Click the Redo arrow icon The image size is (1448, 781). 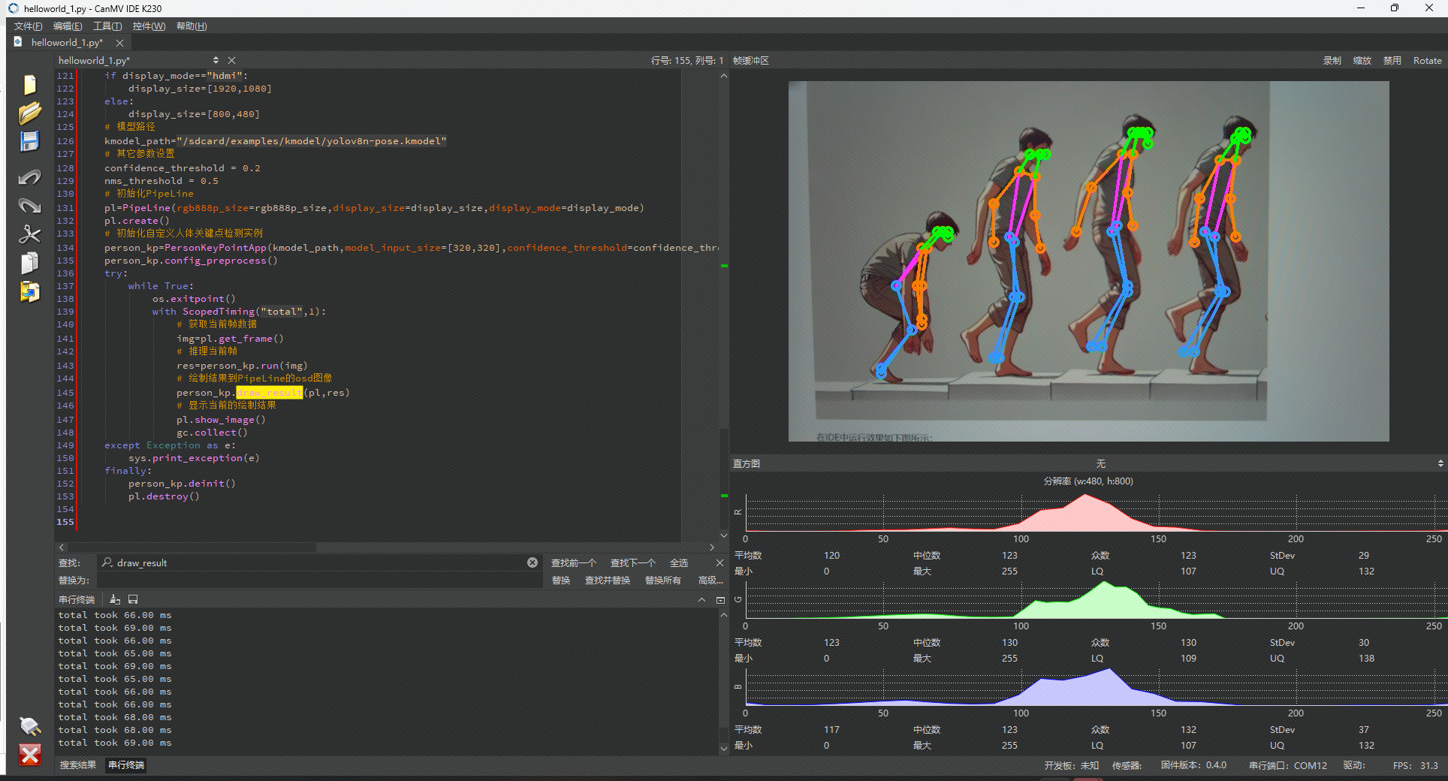pyautogui.click(x=29, y=206)
